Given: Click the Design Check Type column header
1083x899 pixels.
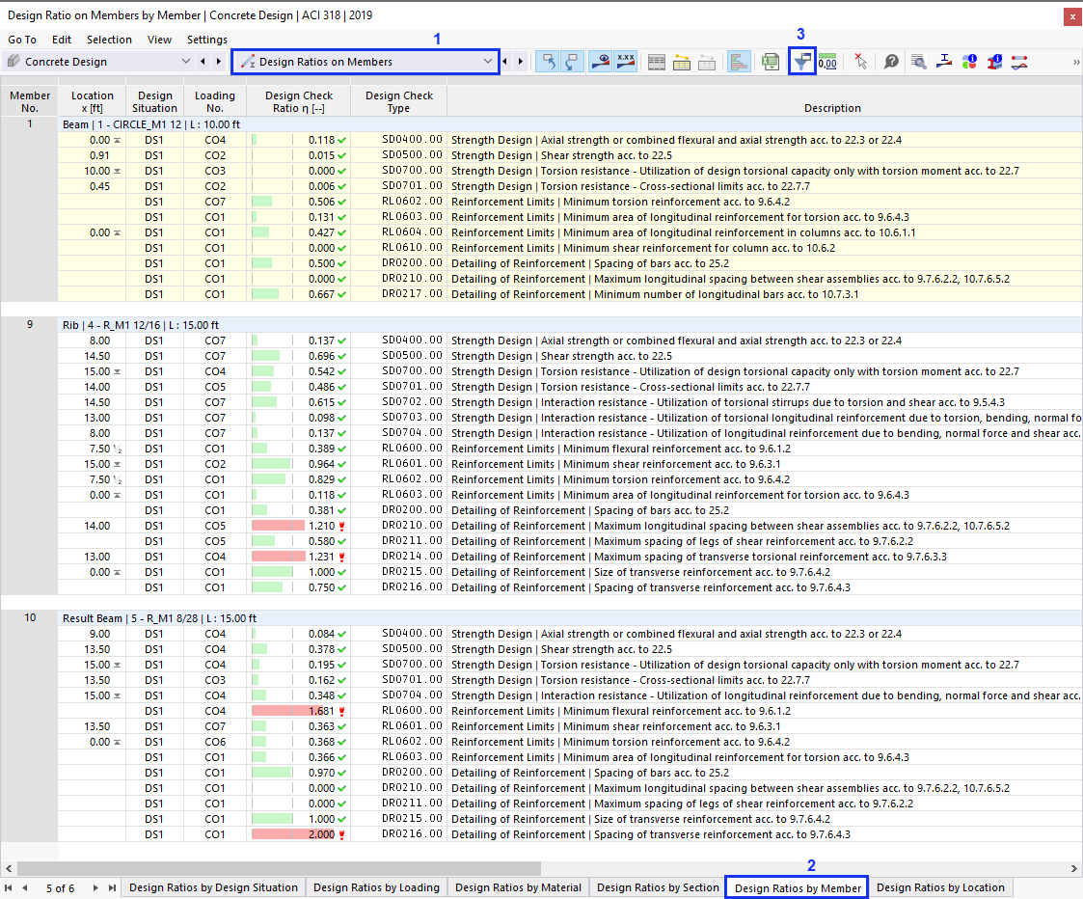Looking at the screenshot, I should 398,101.
